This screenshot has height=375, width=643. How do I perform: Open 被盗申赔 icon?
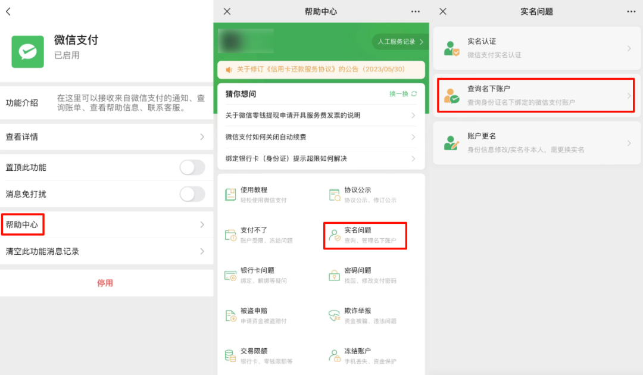(230, 315)
